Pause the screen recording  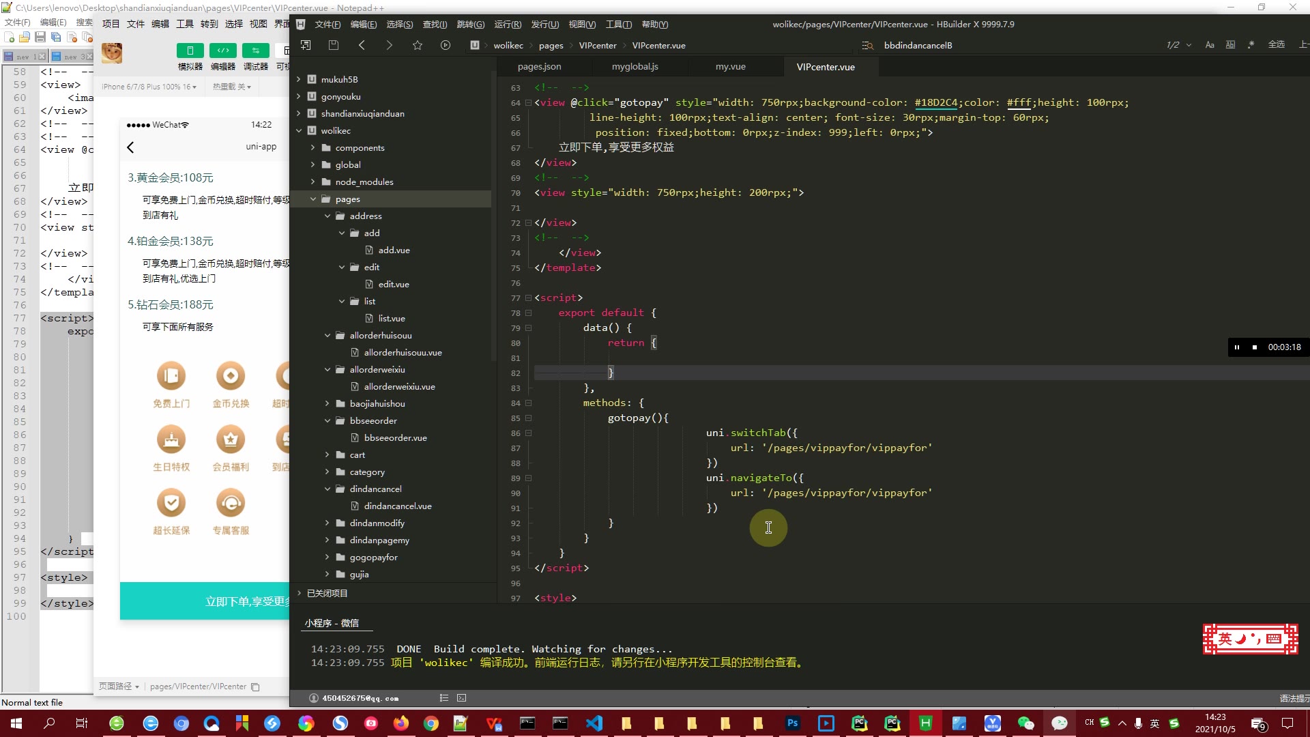coord(1237,347)
